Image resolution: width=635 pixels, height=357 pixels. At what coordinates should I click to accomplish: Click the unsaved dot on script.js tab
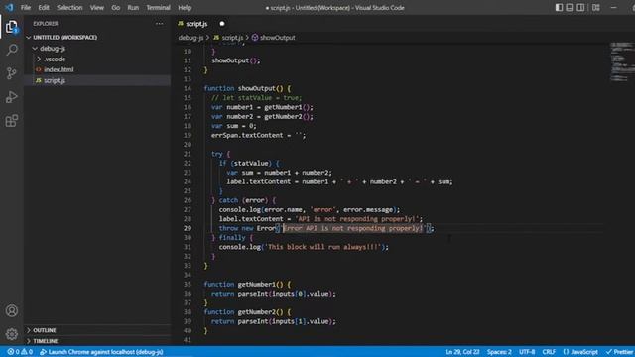click(222, 24)
